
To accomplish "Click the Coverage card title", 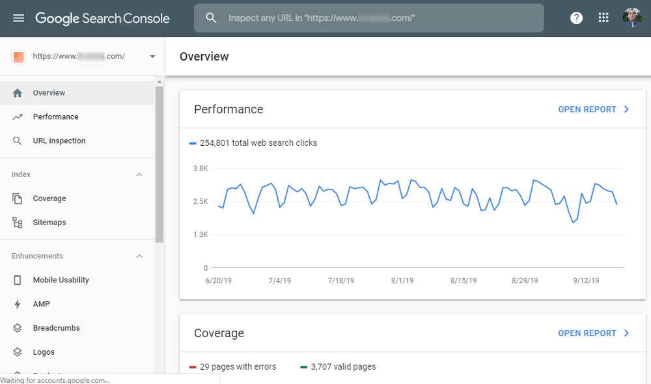I will coord(219,333).
